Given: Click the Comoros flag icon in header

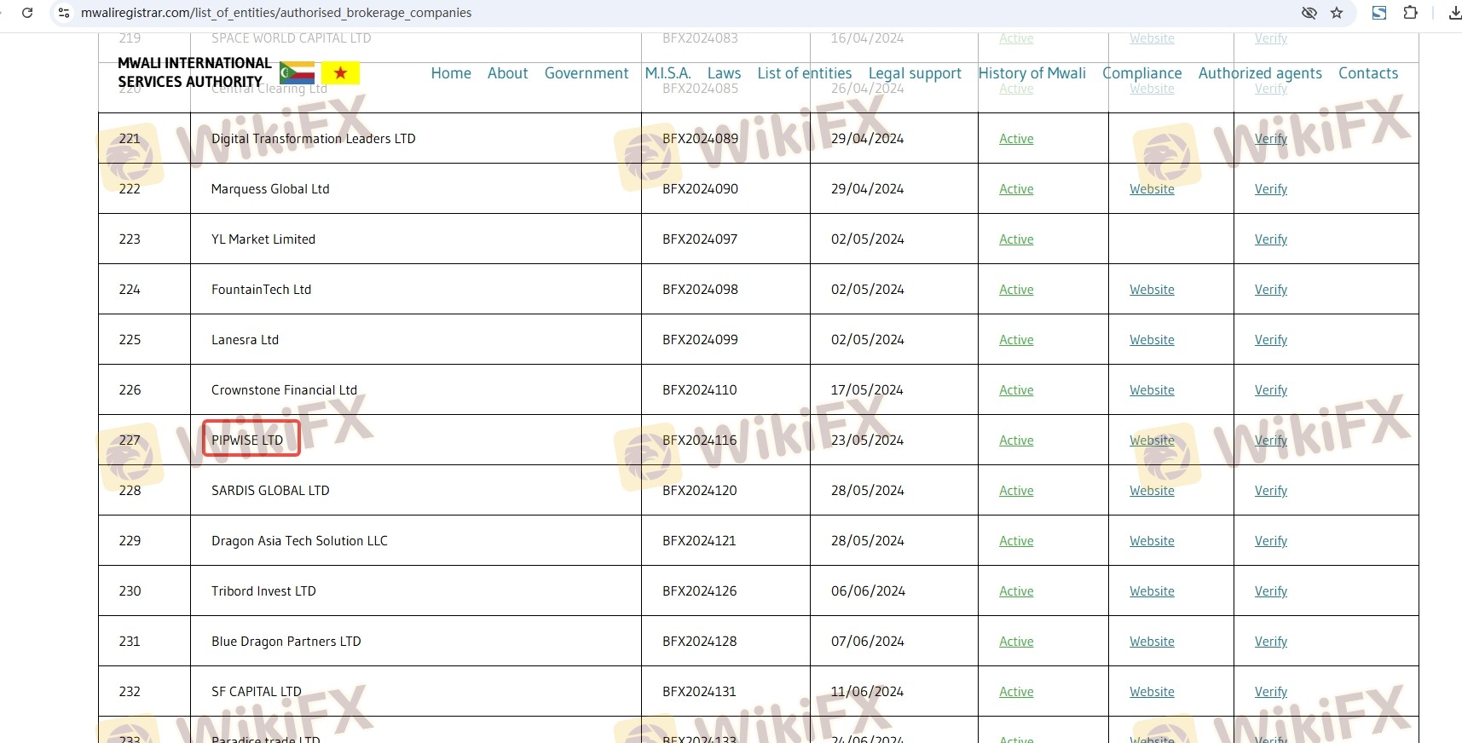Looking at the screenshot, I should point(297,73).
